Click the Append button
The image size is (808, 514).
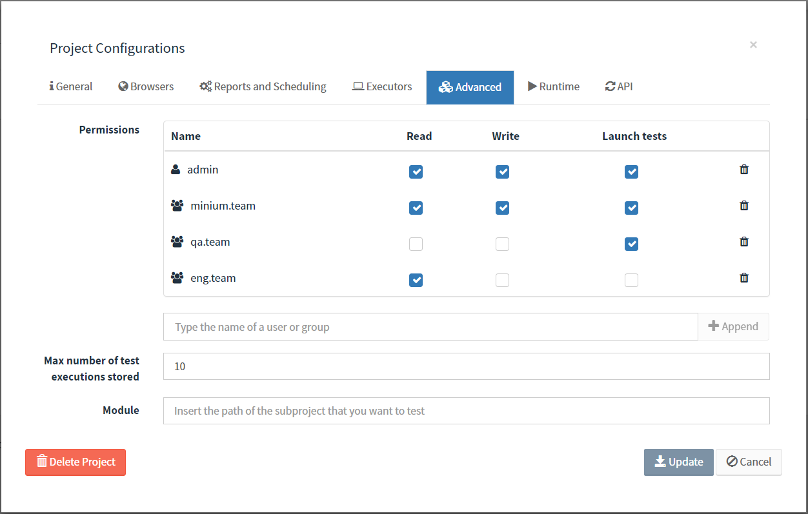[x=733, y=326]
